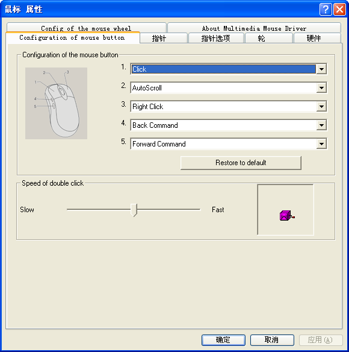This screenshot has height=352, width=349.
Task: Select the highlighted Click field for button 1
Action: coord(223,69)
